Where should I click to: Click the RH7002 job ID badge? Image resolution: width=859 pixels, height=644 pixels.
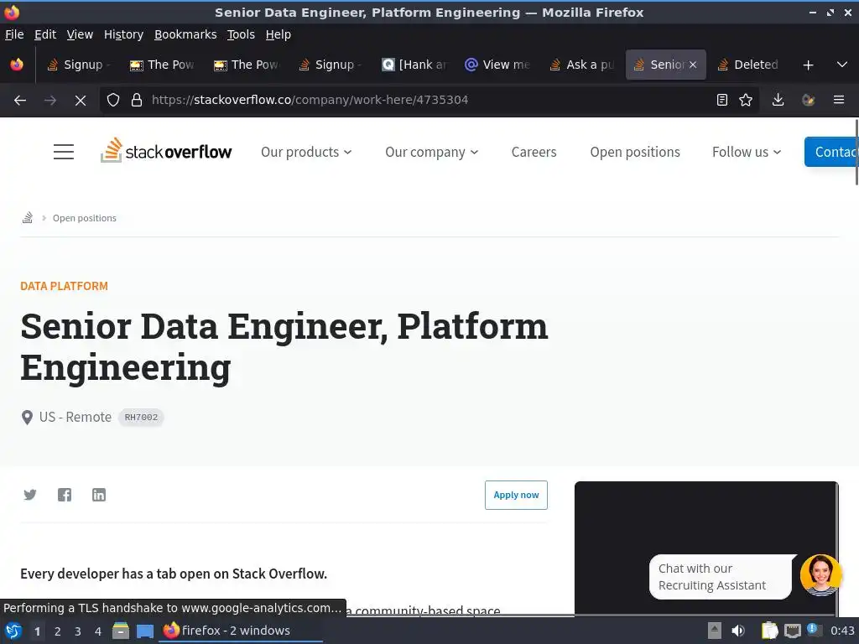pos(141,418)
